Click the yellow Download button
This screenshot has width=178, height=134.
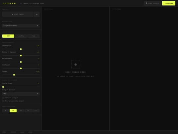pyautogui.click(x=168, y=3)
